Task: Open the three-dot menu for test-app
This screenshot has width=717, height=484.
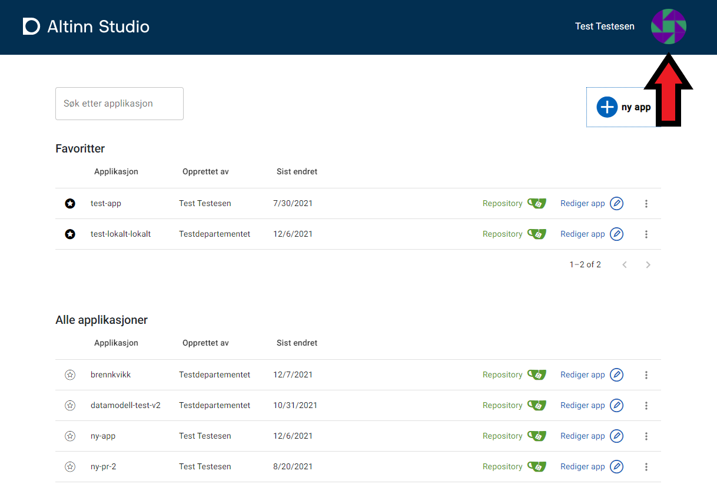Action: pos(646,203)
